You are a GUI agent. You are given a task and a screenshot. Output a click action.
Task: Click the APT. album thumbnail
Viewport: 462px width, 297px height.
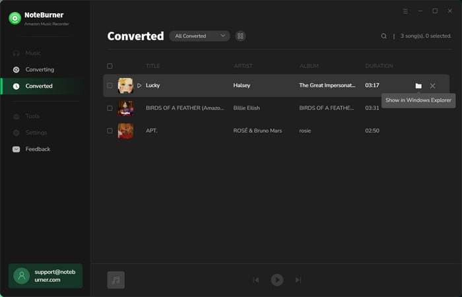tap(125, 131)
